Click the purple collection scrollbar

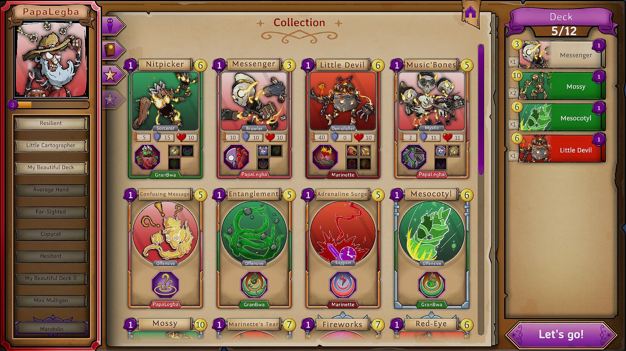481,109
